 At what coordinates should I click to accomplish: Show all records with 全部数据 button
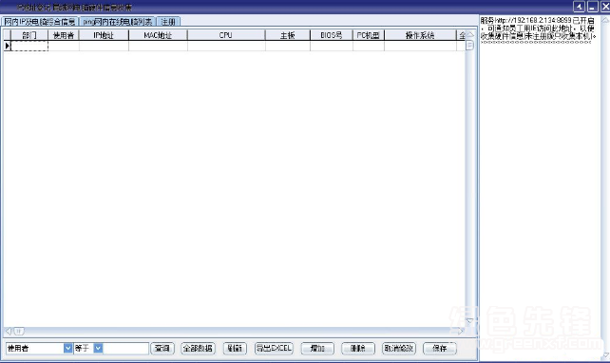click(x=198, y=348)
